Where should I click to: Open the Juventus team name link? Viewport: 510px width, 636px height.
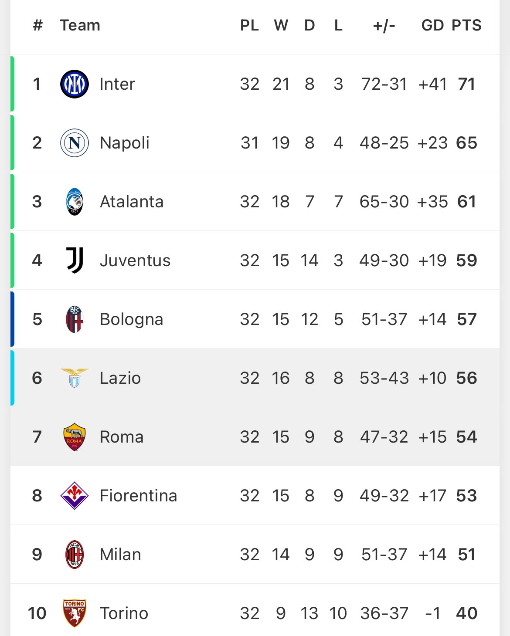pyautogui.click(x=135, y=260)
